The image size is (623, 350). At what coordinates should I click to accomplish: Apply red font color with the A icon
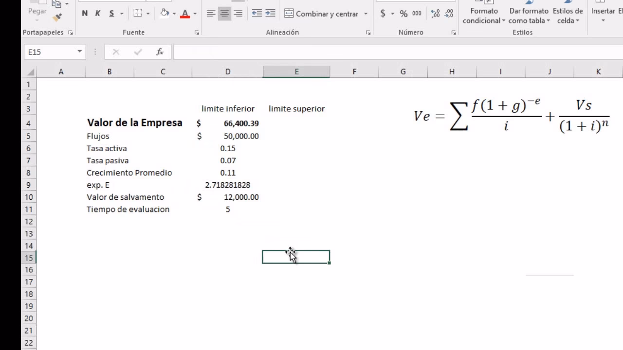(x=185, y=14)
